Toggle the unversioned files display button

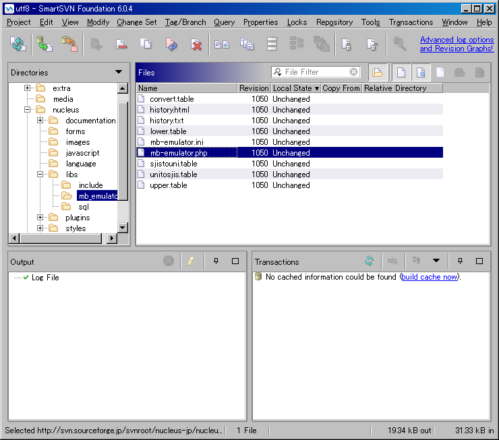421,72
